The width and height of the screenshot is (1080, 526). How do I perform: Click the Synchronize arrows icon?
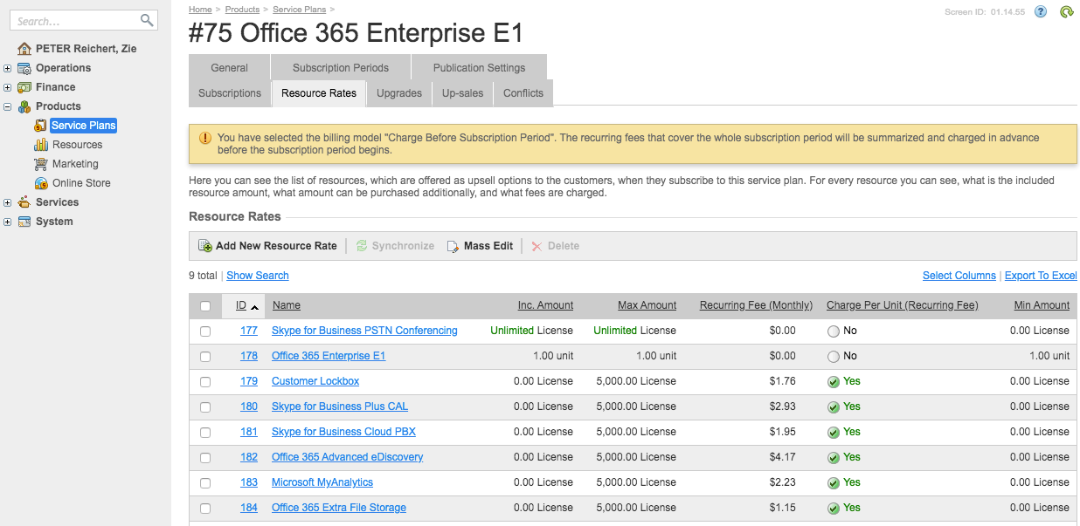click(362, 246)
